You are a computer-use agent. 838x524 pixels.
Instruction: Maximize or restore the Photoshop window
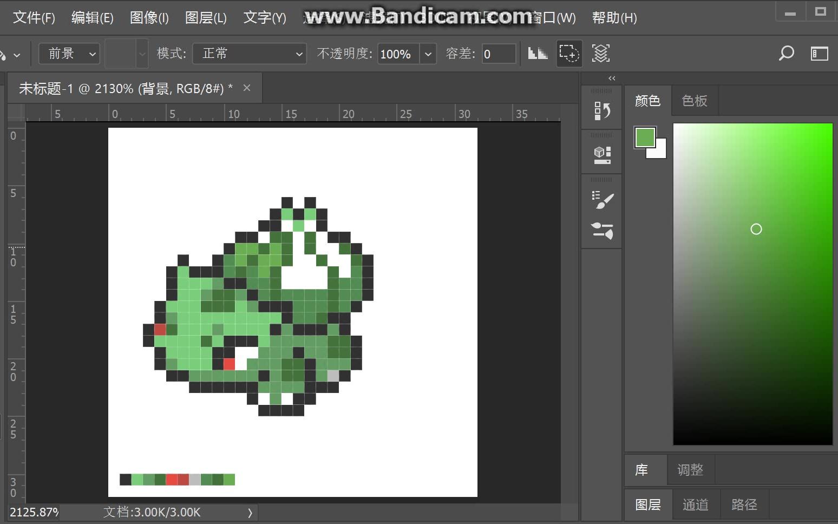click(821, 12)
